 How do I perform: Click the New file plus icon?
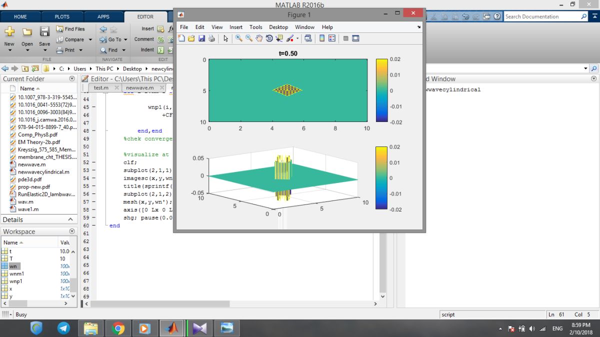pyautogui.click(x=9, y=31)
